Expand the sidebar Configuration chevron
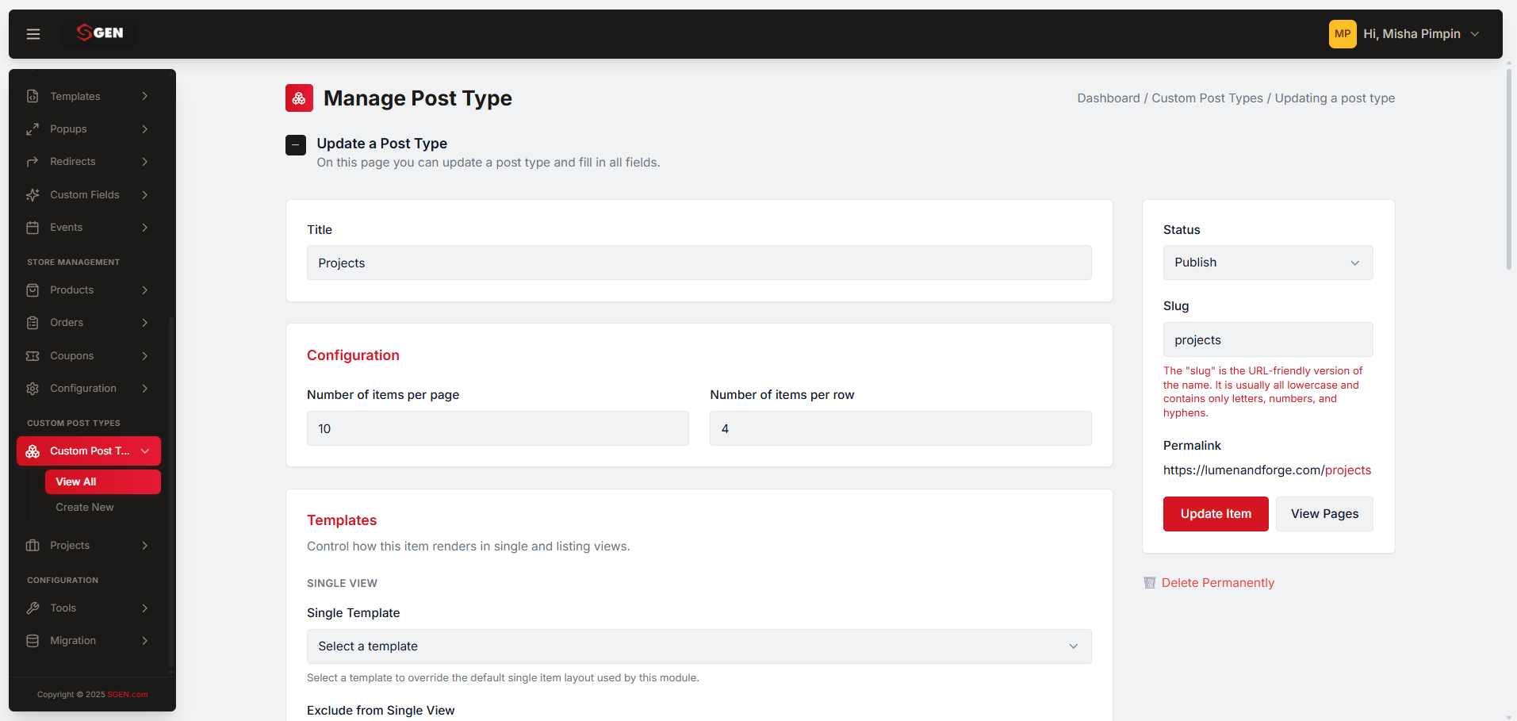The width and height of the screenshot is (1517, 721). [x=145, y=389]
